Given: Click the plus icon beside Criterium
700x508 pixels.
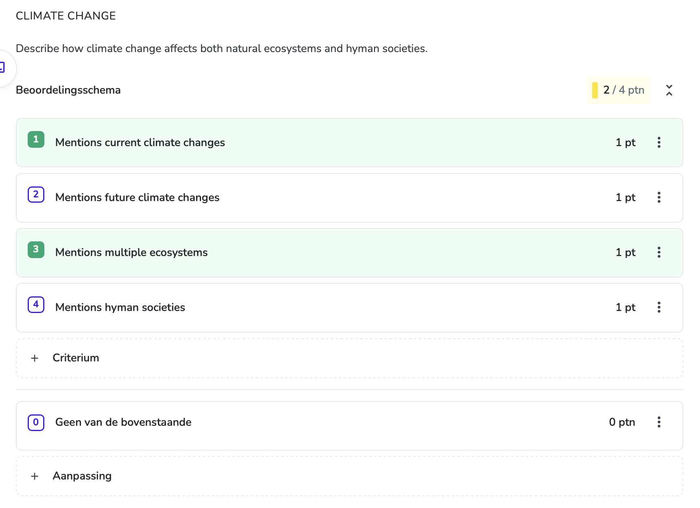Looking at the screenshot, I should pyautogui.click(x=35, y=358).
